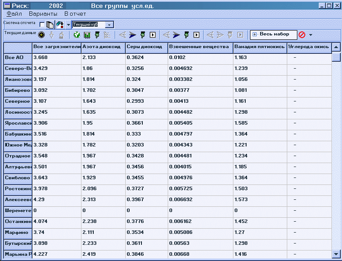
Task: Click the Взвешенные вещества column header
Action: point(201,48)
